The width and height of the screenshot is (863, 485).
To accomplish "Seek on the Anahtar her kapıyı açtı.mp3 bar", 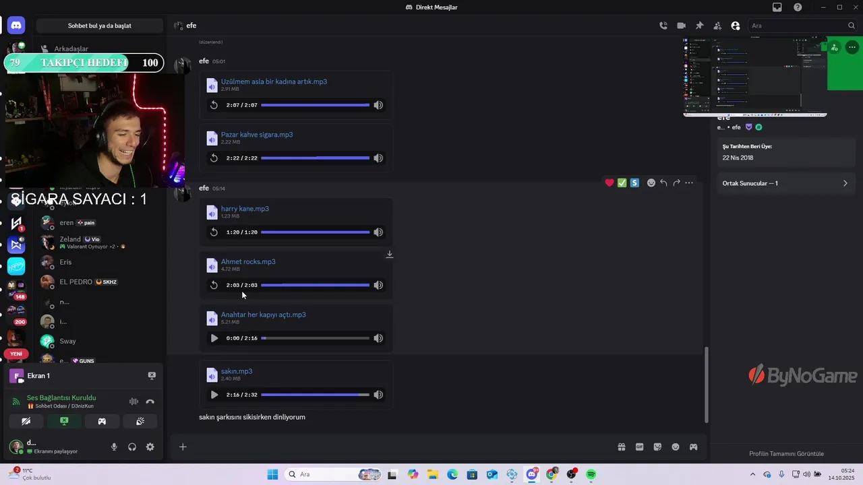I will (315, 338).
